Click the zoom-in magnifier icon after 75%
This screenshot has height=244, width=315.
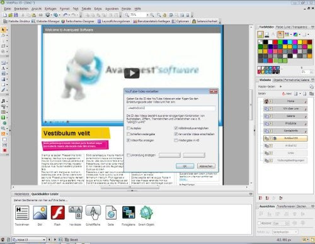[152, 15]
